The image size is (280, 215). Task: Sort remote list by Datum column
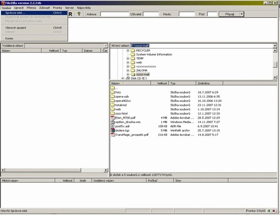(91, 51)
